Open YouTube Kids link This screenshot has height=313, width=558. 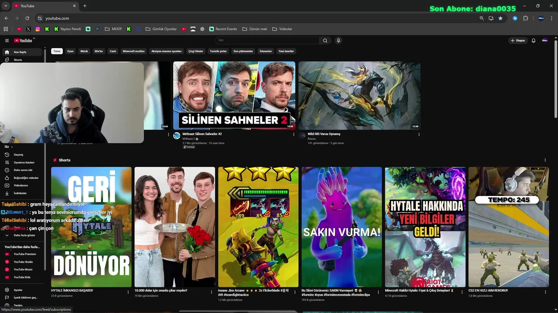[x=23, y=277]
